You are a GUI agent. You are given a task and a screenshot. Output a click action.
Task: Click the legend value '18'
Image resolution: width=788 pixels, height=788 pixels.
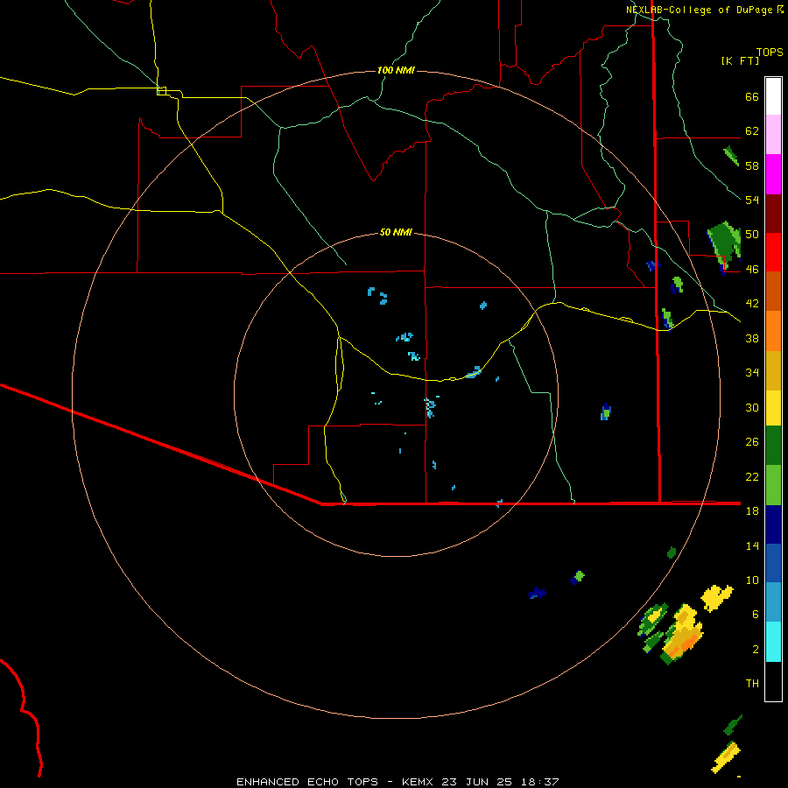[x=752, y=510]
